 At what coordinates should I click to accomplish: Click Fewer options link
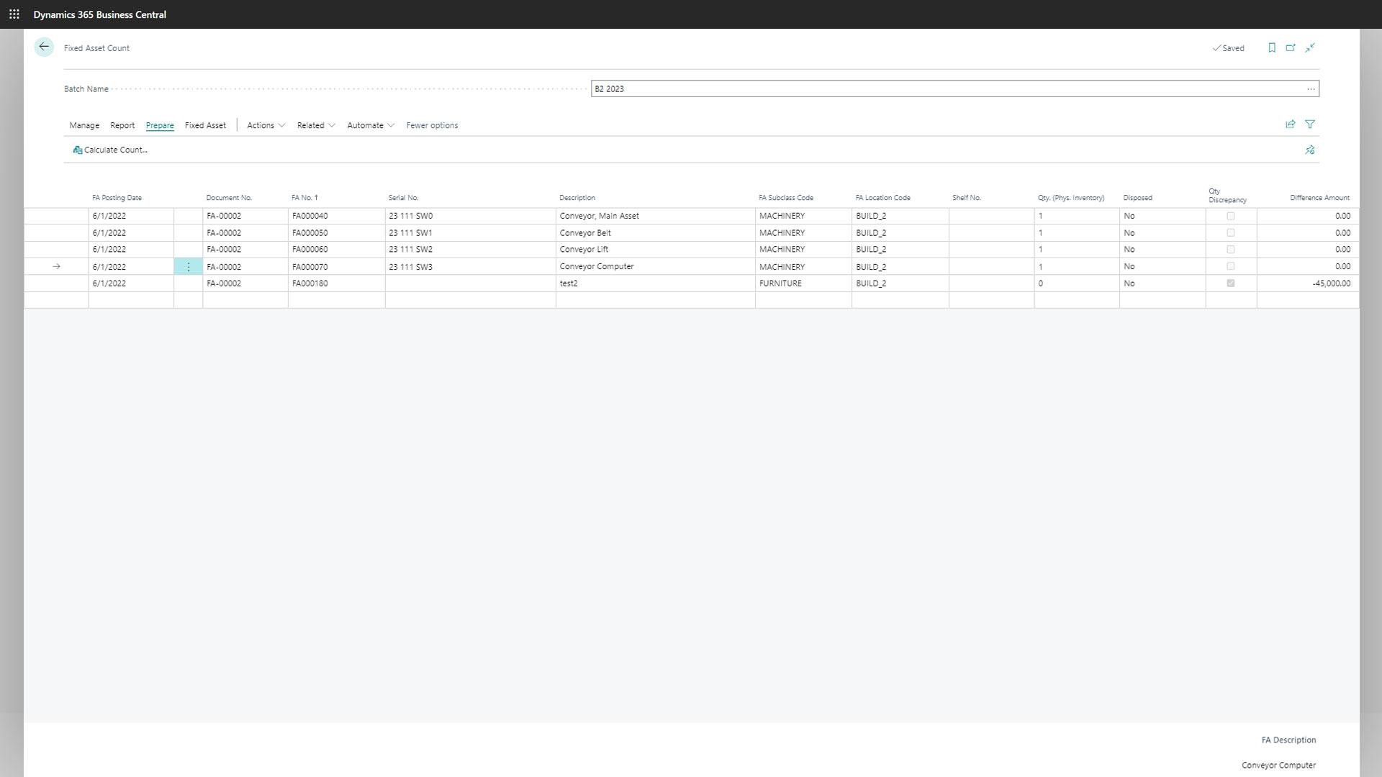(432, 125)
